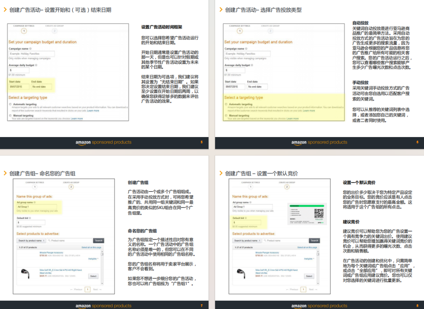Click step 2 circle on slide 8
424x309 pixels.
point(287,187)
